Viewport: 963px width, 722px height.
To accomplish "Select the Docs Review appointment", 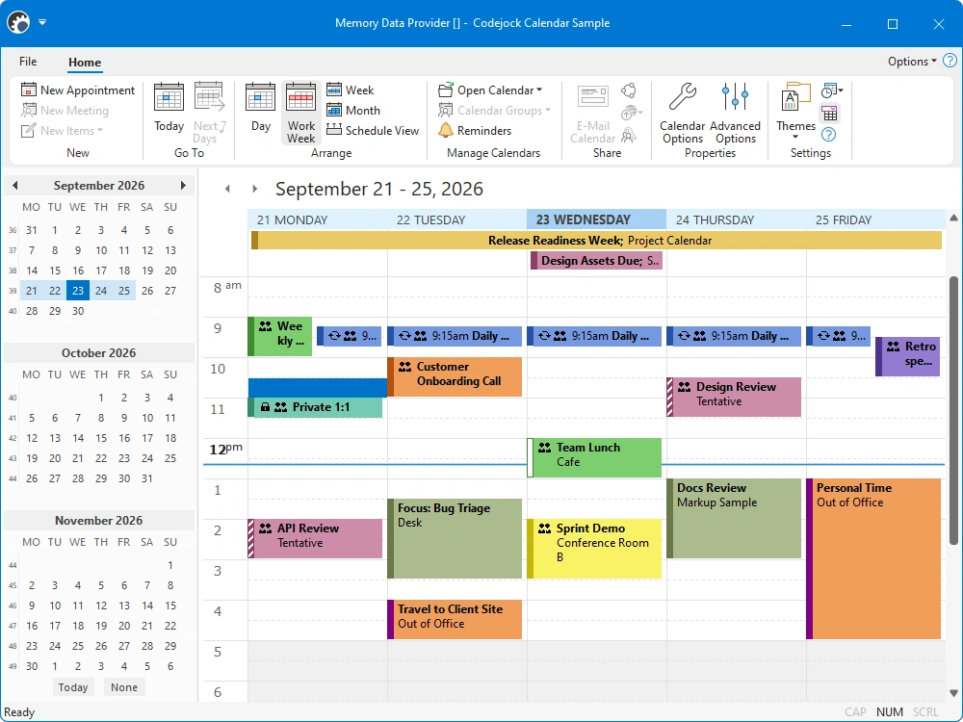I will coord(734,518).
